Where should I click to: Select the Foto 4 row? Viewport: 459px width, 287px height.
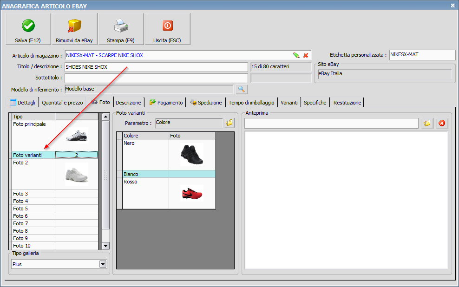point(55,201)
